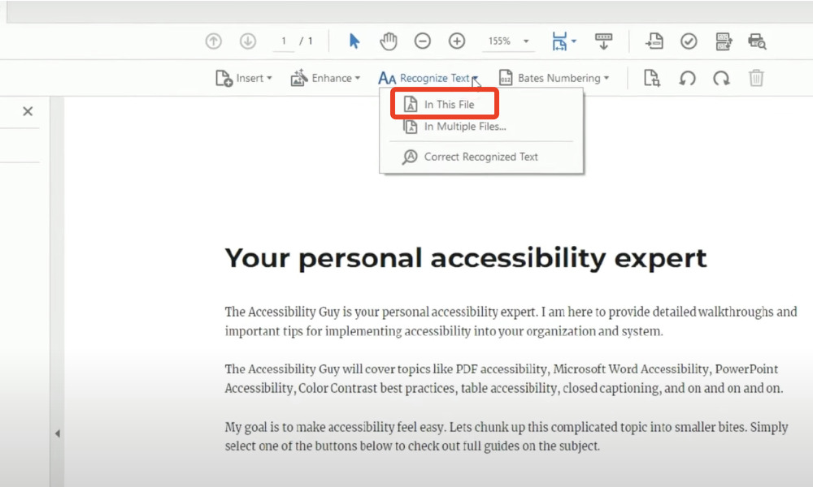
Task: Hide the toolbar using collapse icon
Action: coord(604,41)
